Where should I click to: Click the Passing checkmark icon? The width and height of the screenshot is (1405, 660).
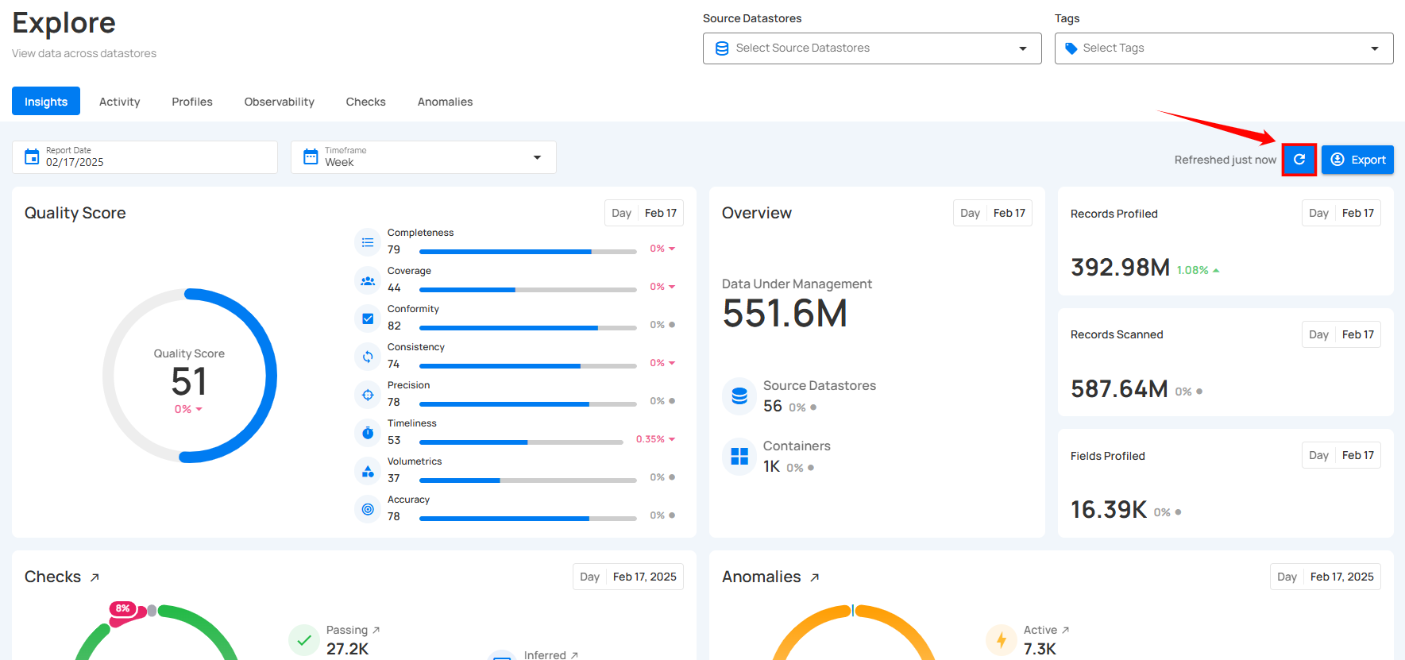(304, 639)
